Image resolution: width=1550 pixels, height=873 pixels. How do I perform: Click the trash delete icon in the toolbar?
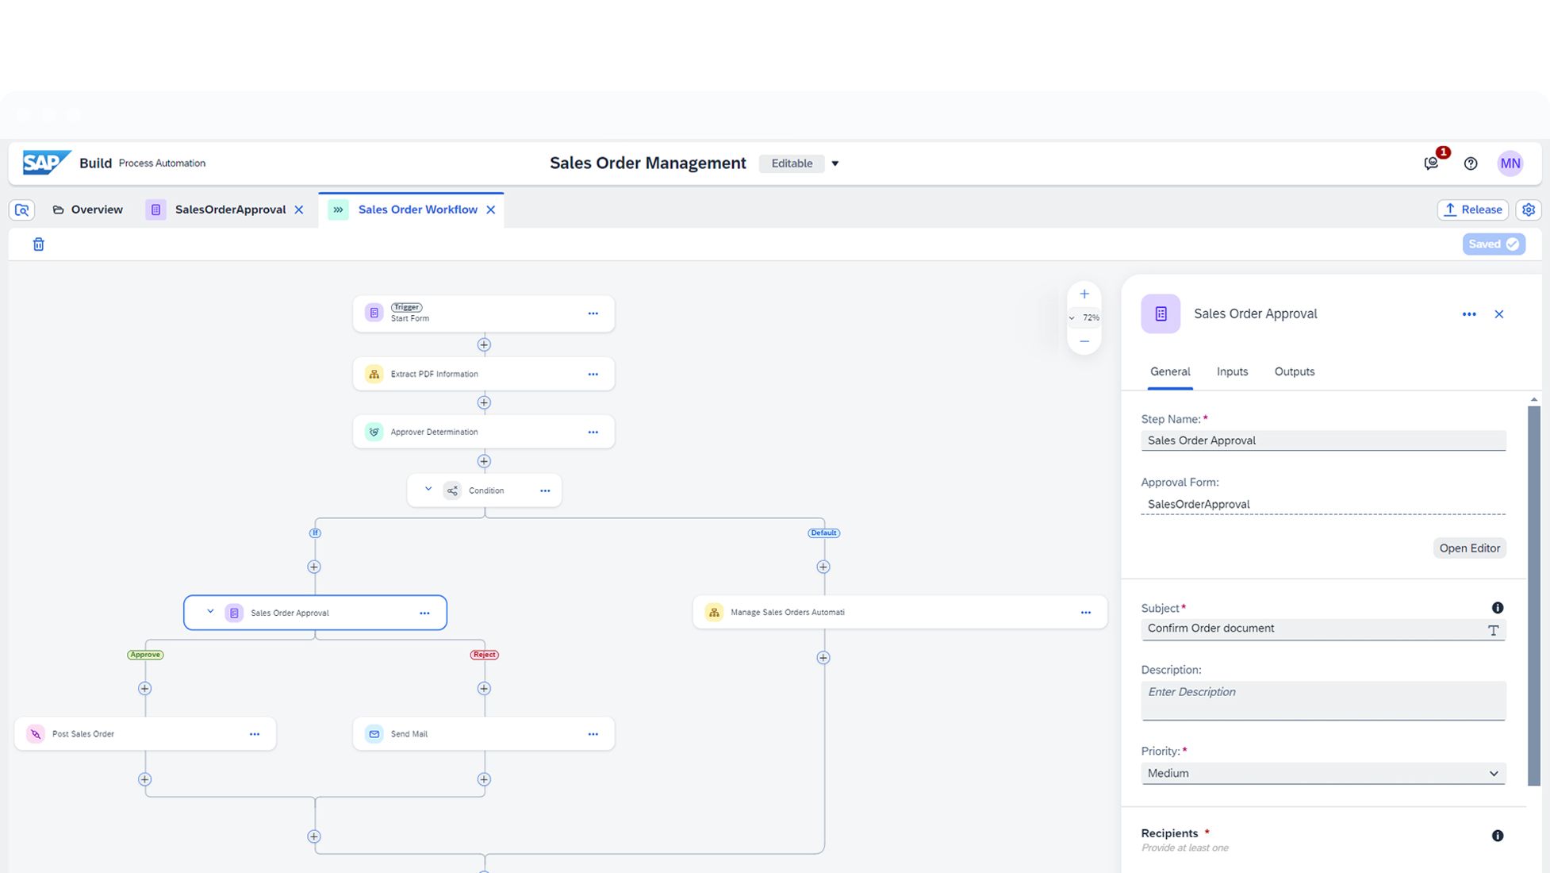(x=38, y=244)
